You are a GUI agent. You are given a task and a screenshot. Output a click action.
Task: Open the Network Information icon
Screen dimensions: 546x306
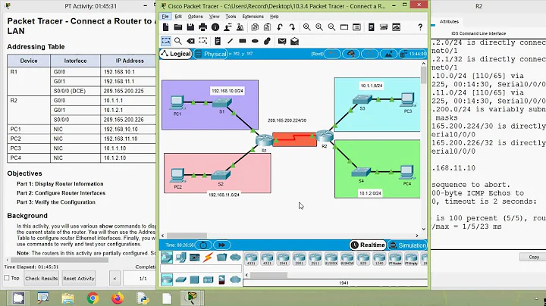pyautogui.click(x=215, y=27)
